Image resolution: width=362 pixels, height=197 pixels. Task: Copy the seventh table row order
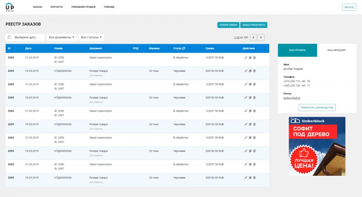pyautogui.click(x=250, y=138)
